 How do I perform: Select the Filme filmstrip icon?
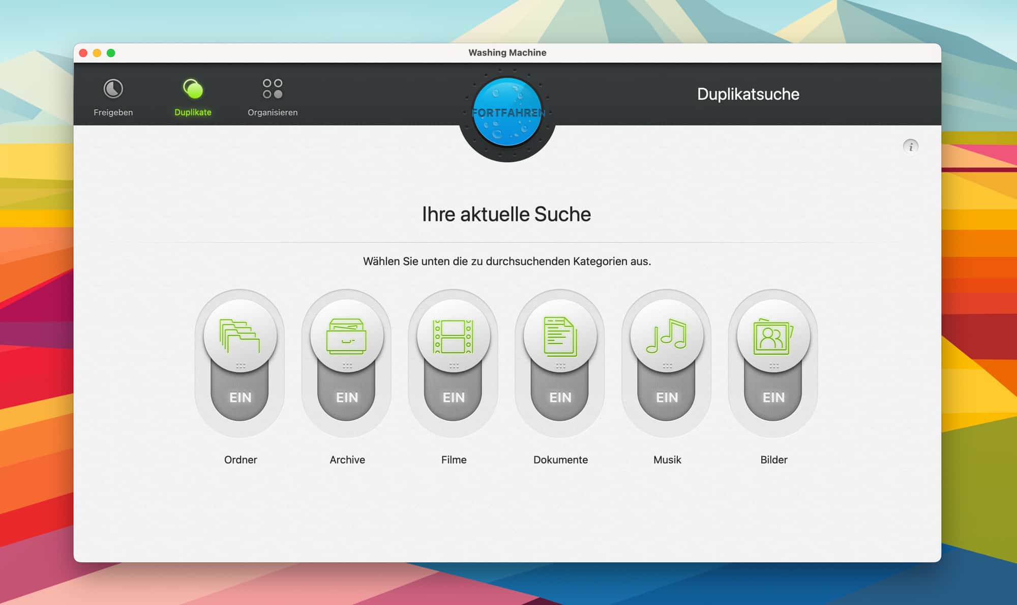click(454, 336)
